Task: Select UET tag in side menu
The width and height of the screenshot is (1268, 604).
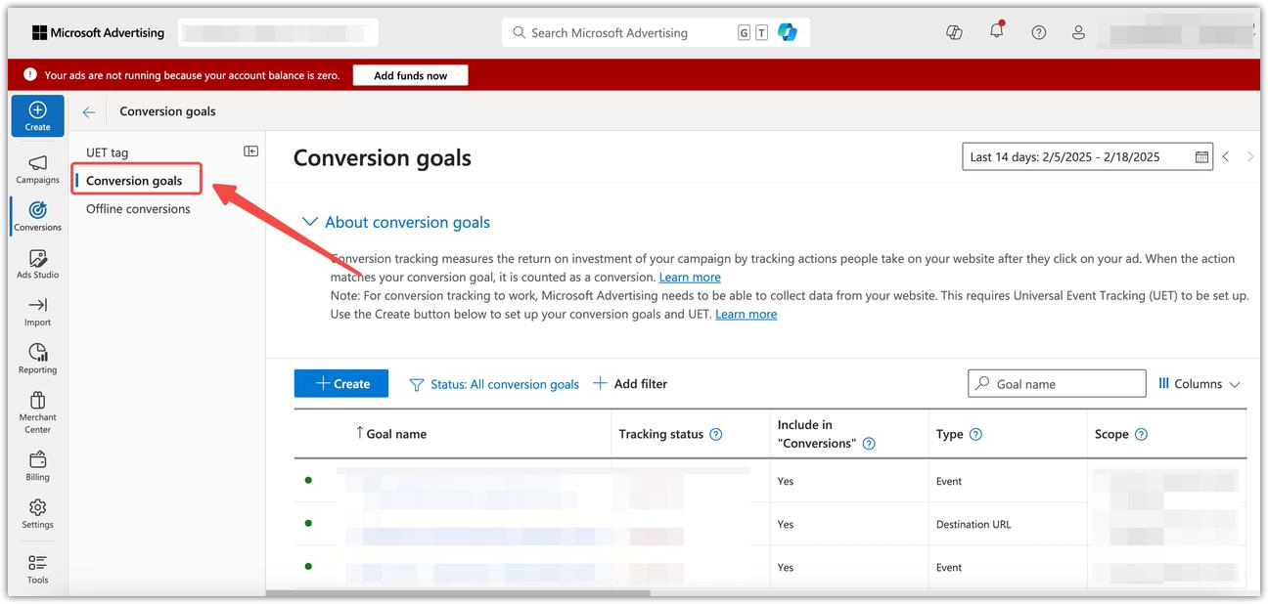Action: coord(107,152)
